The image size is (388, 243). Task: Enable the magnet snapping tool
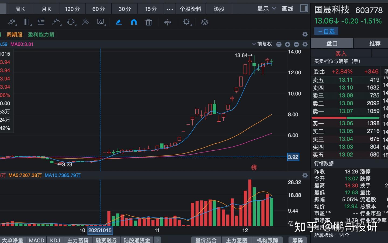[x=134, y=22]
